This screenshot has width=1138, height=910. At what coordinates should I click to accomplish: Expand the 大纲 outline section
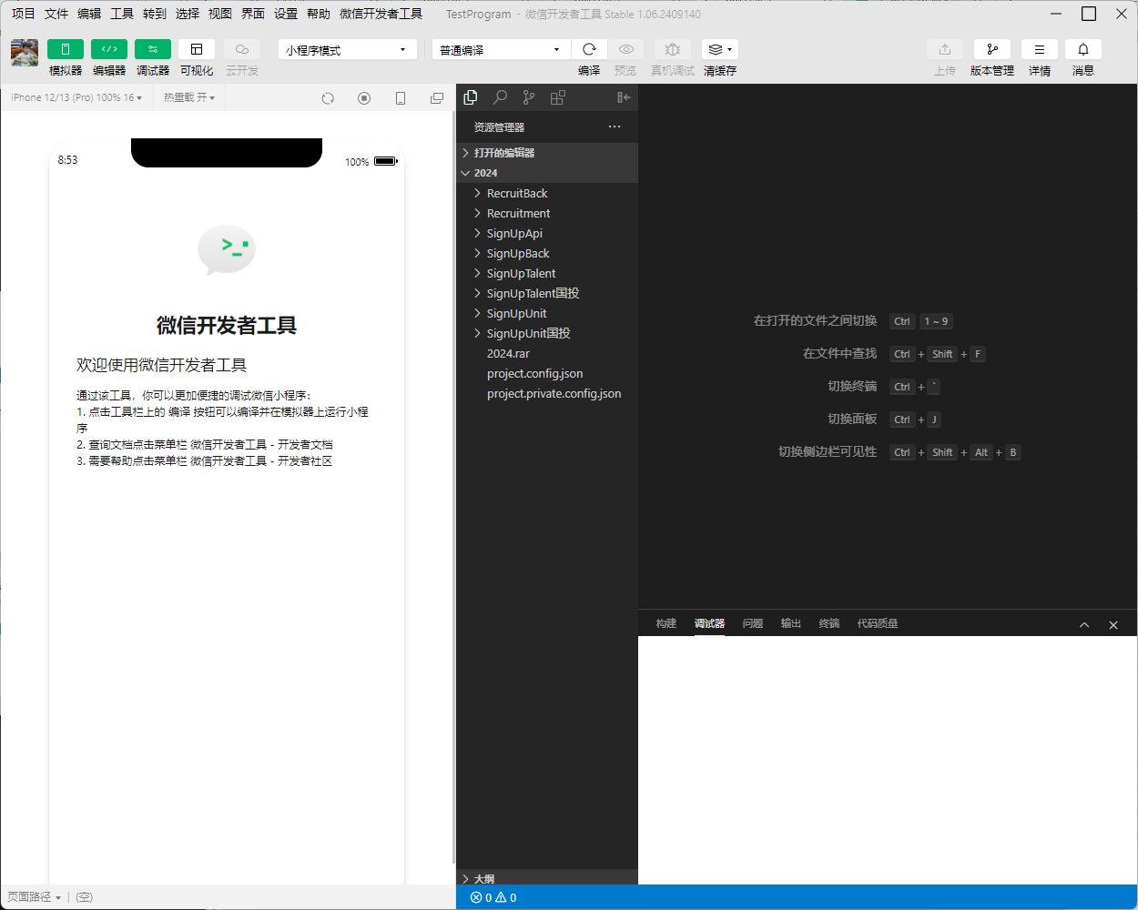pos(547,878)
